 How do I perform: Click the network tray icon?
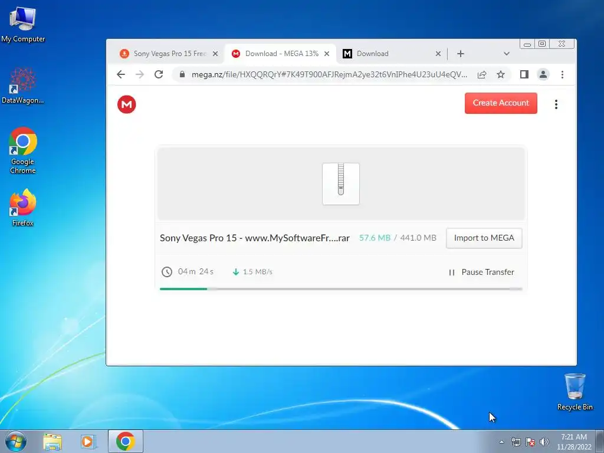516,442
